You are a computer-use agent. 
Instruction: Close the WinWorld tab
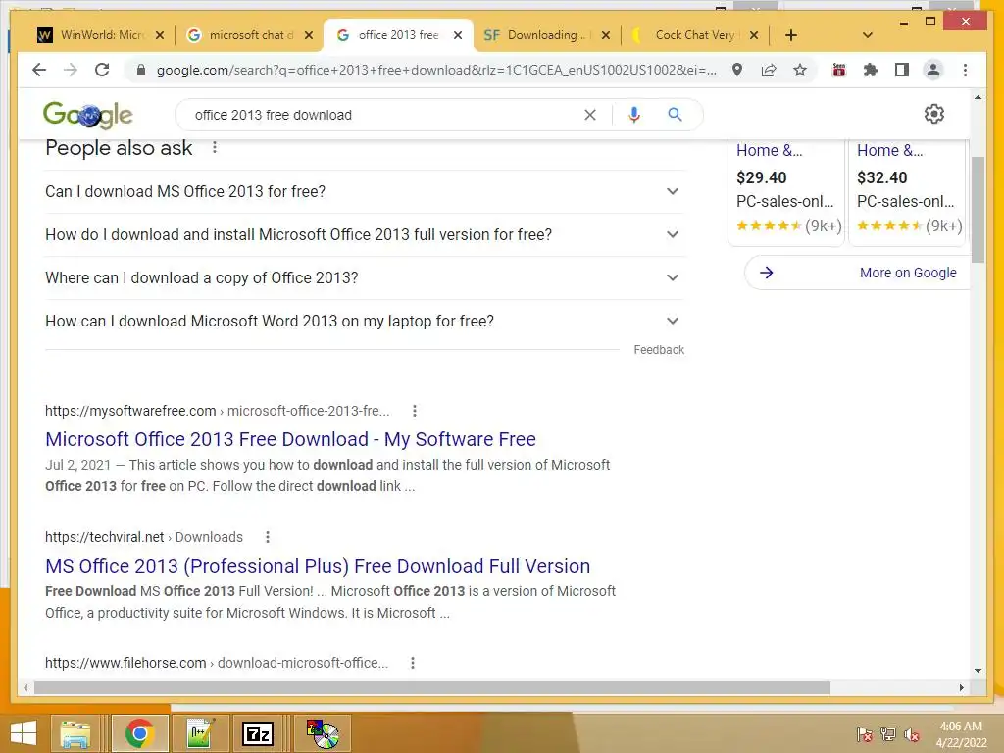pyautogui.click(x=160, y=35)
